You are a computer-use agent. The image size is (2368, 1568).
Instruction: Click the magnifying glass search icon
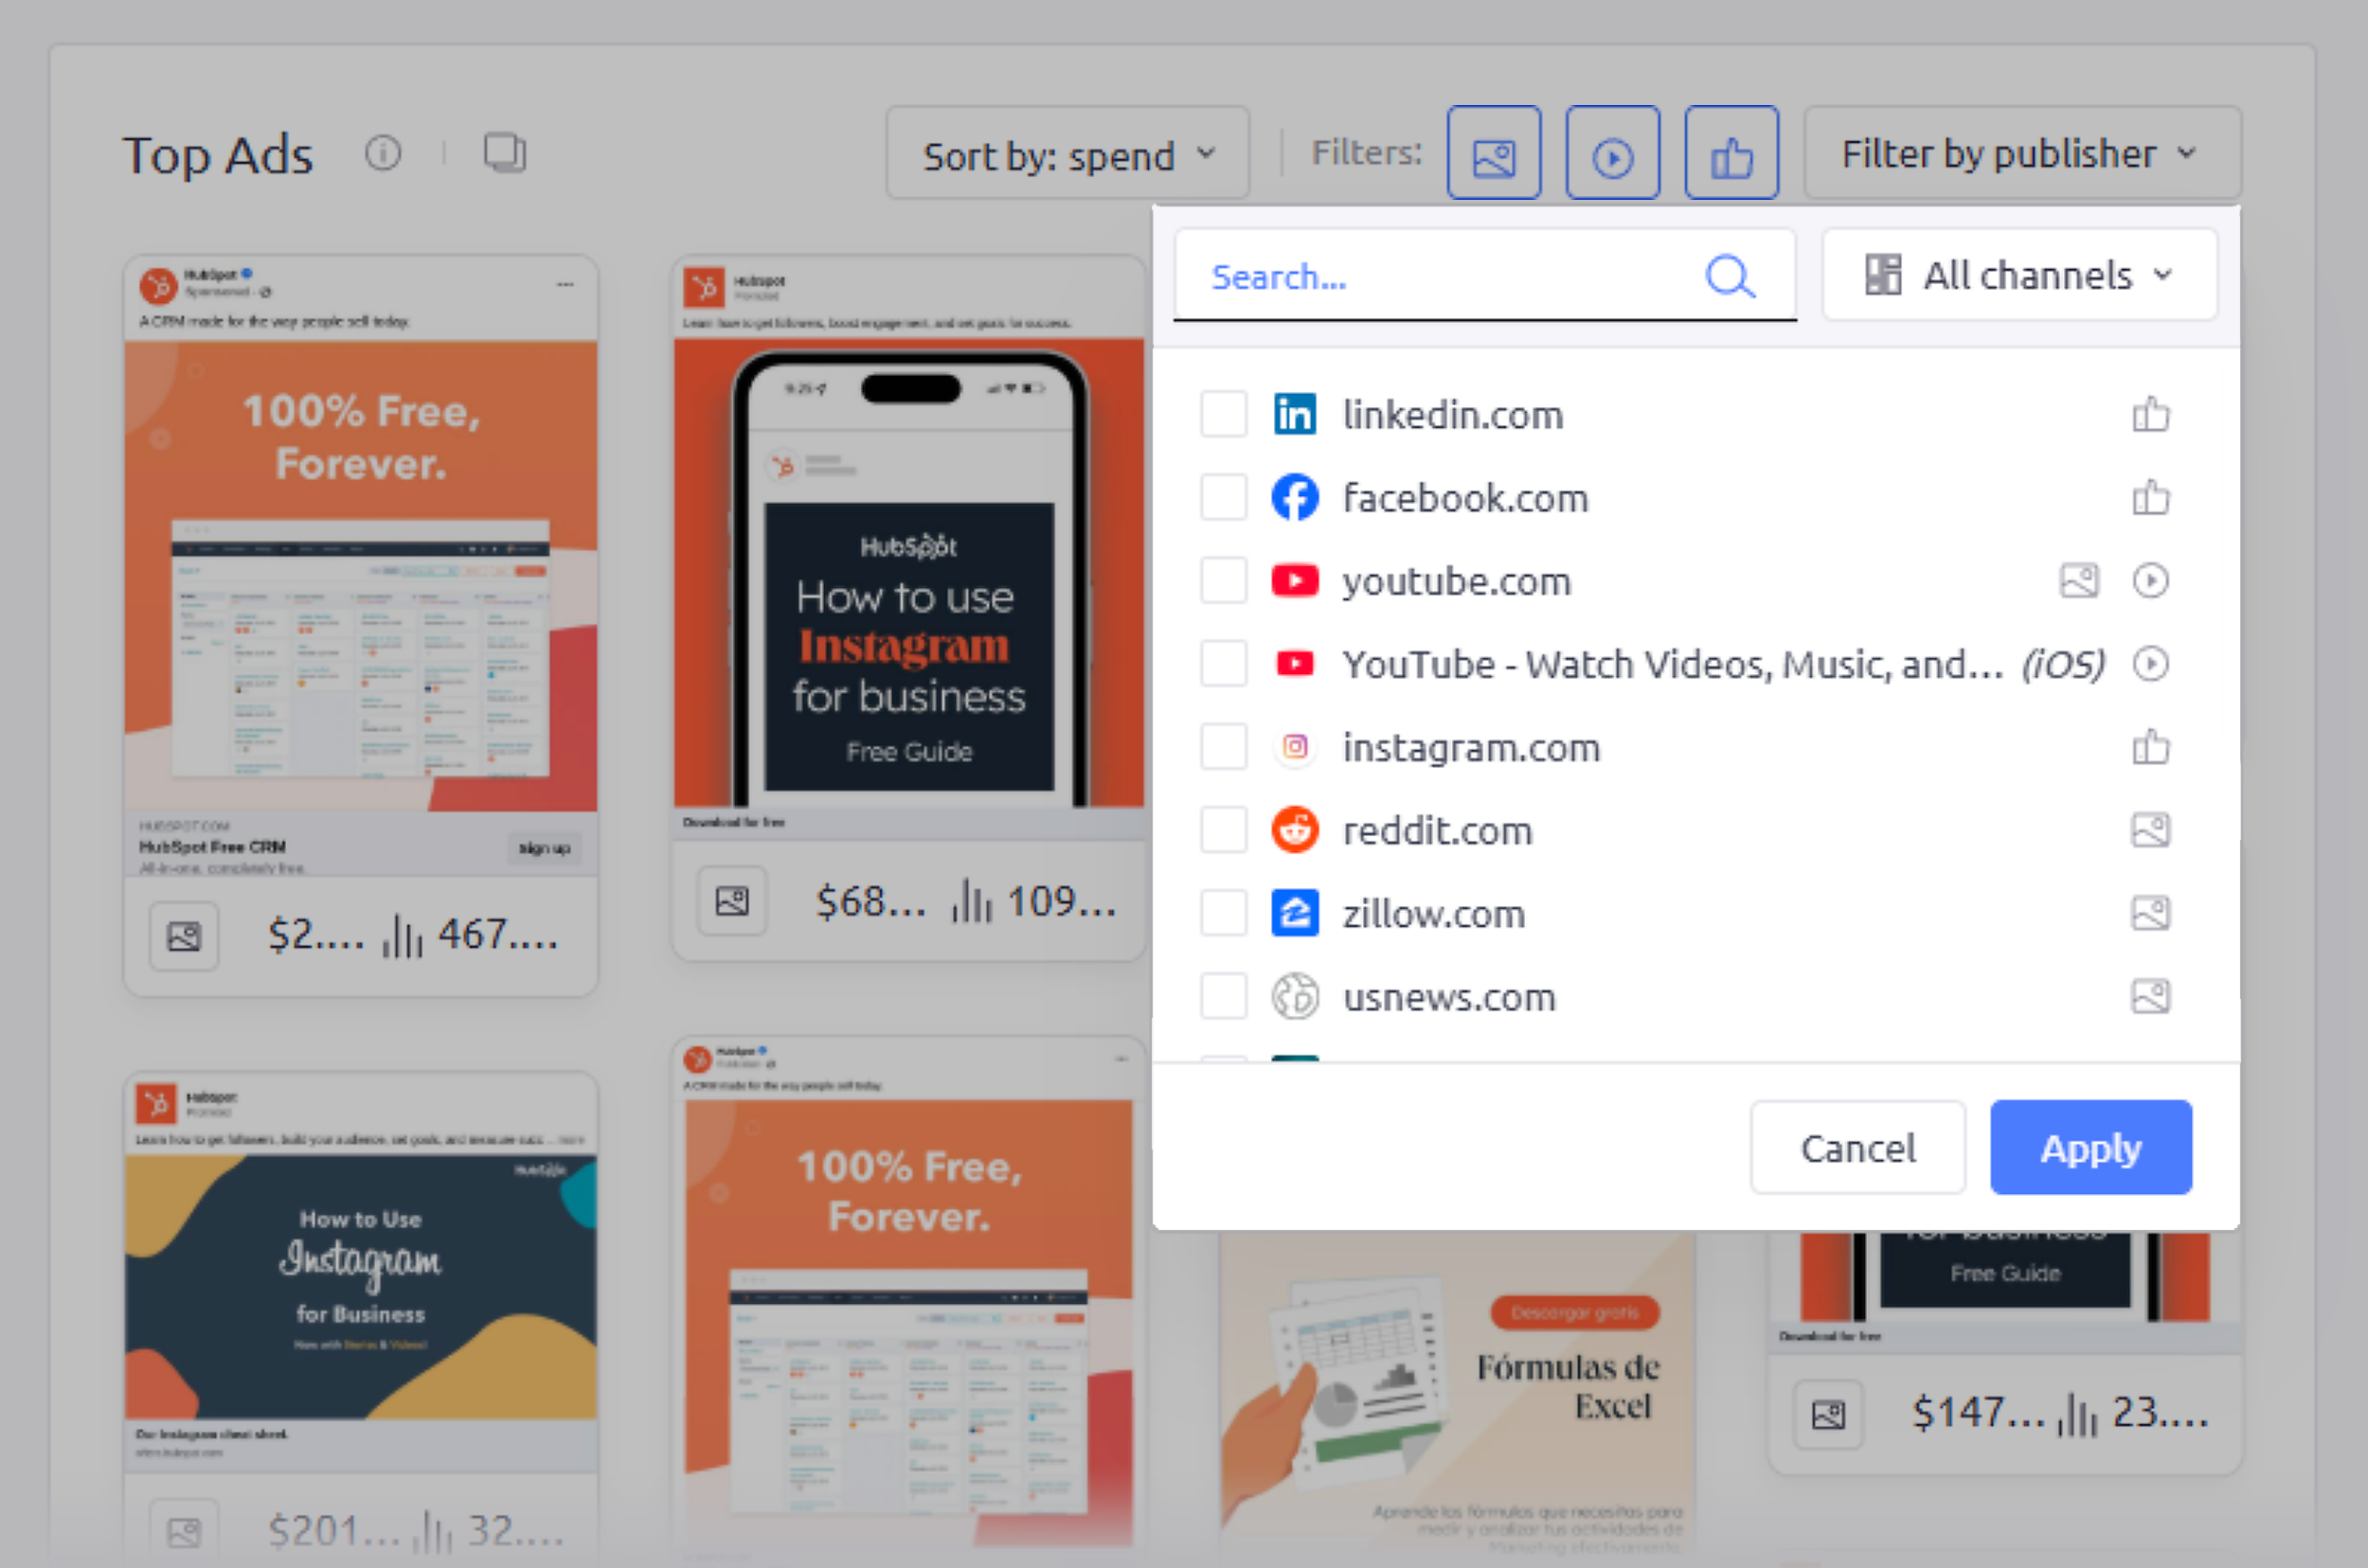pos(1730,276)
